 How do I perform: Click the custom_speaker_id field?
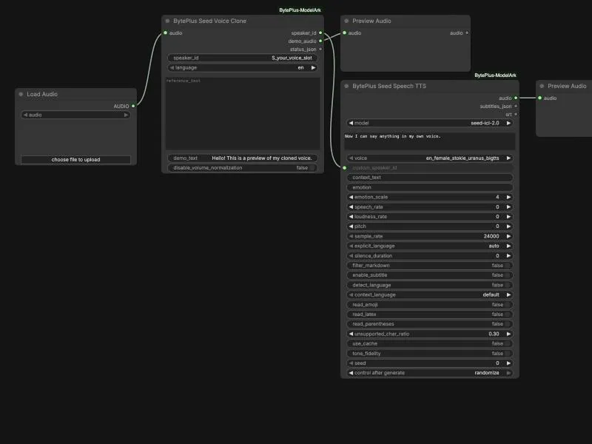coord(430,168)
